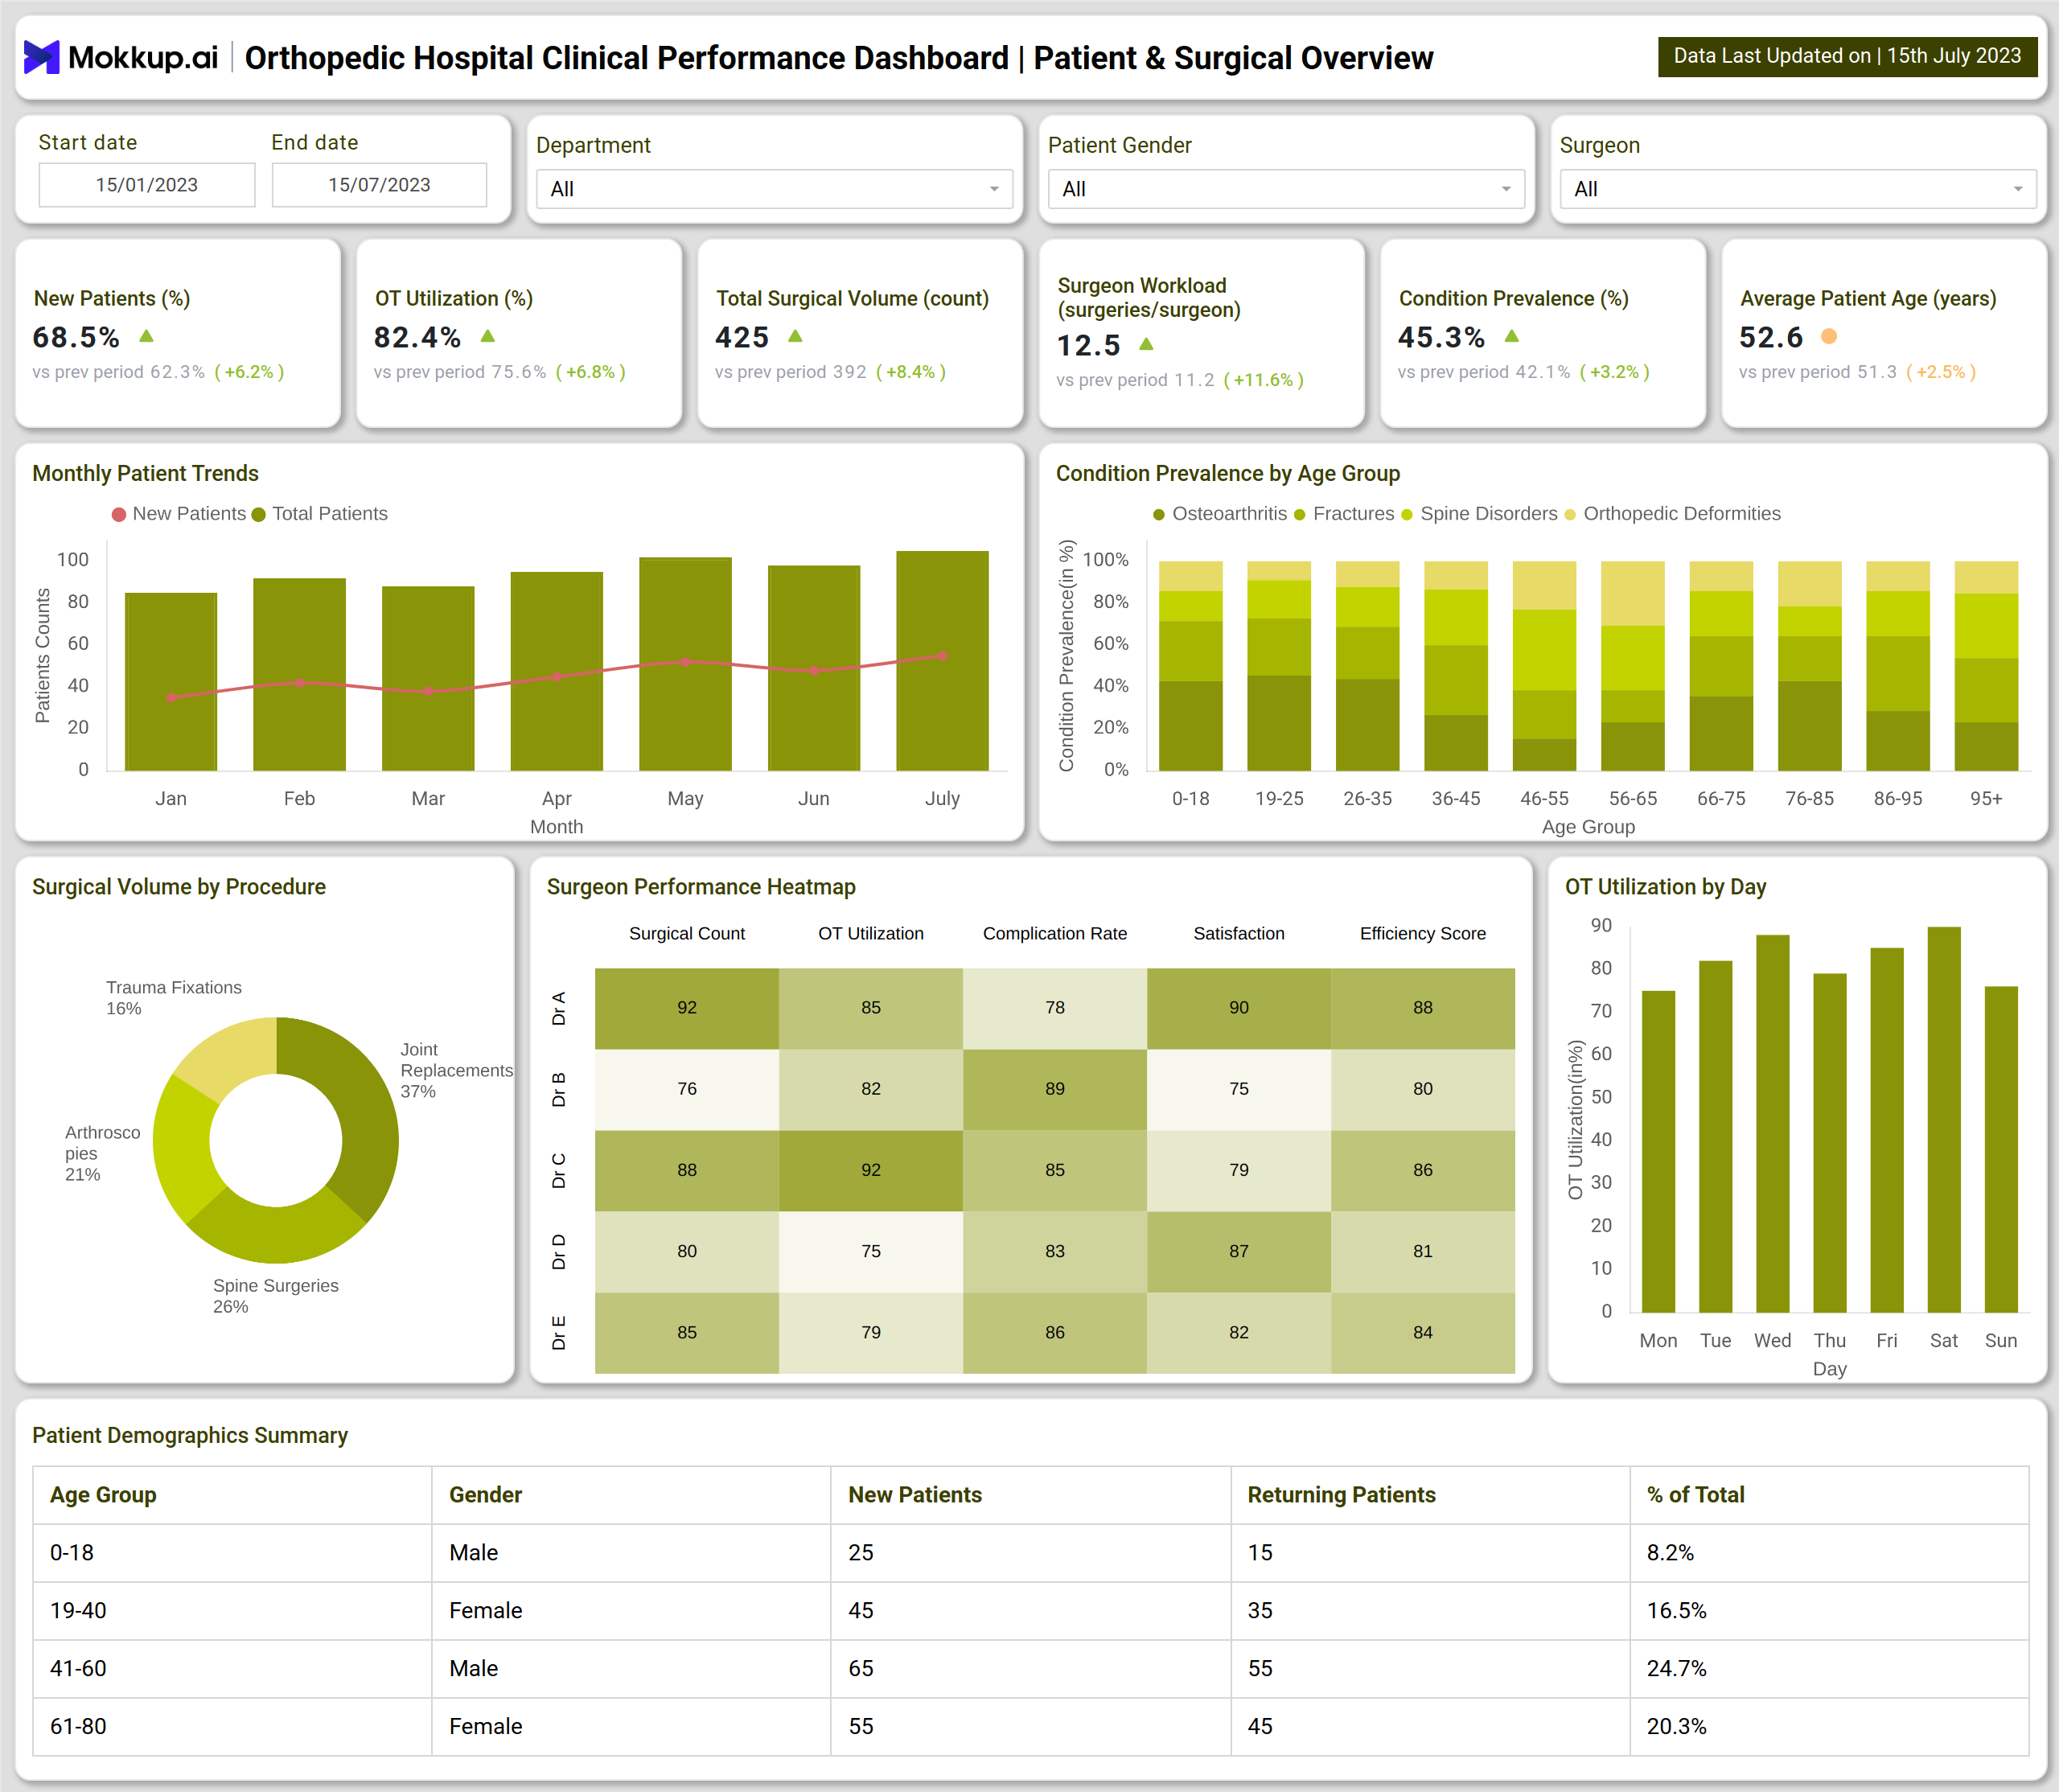Click the 68.5% New Patients KPI value
Image resolution: width=2059 pixels, height=1792 pixels.
coord(76,337)
